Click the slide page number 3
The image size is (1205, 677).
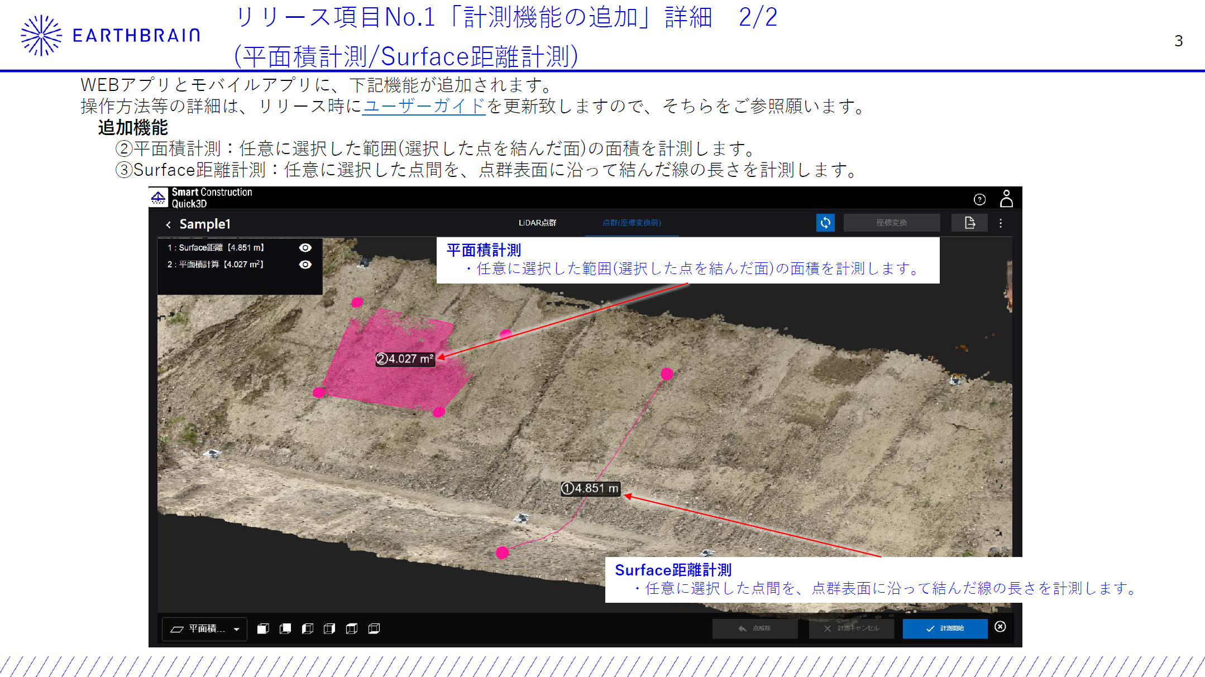pos(1178,41)
